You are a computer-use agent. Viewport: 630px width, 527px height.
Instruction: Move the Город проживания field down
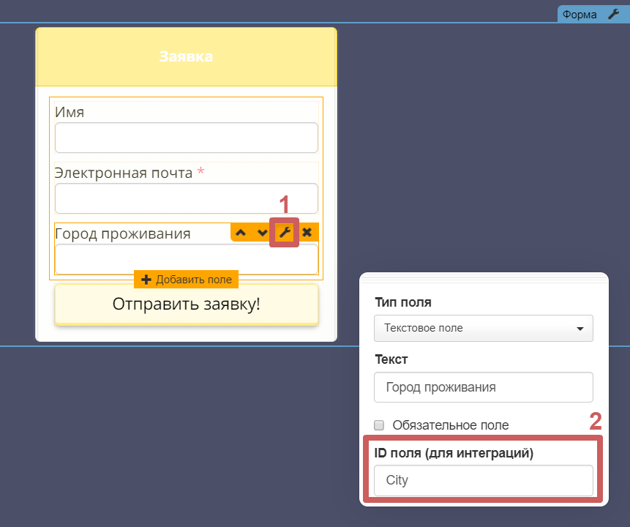[x=262, y=233]
